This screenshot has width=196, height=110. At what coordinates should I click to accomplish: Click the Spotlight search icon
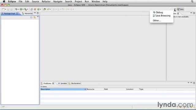[x=192, y=2]
